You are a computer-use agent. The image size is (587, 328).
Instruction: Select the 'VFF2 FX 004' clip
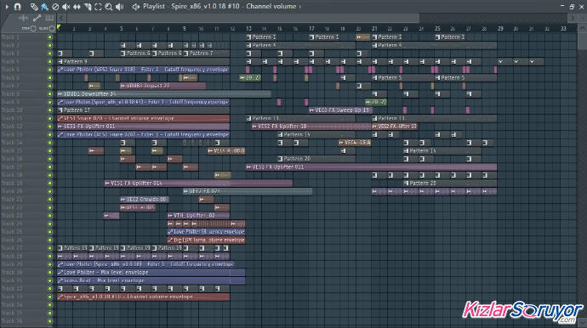point(248,191)
